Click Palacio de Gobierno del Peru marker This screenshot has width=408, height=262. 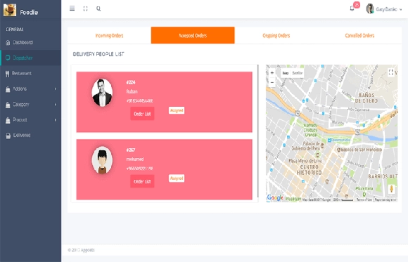[x=322, y=145]
